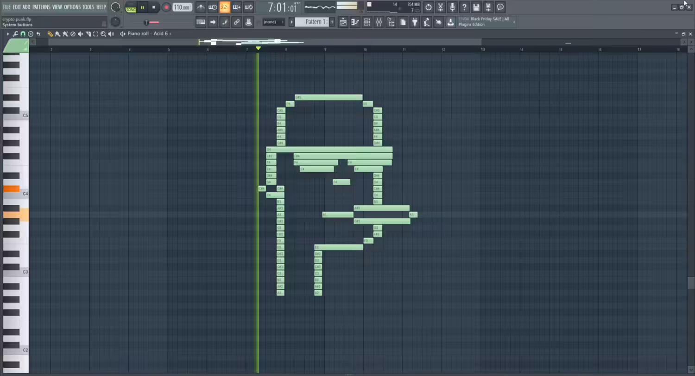Add new pattern with plus button
695x376 pixels.
[x=332, y=22]
